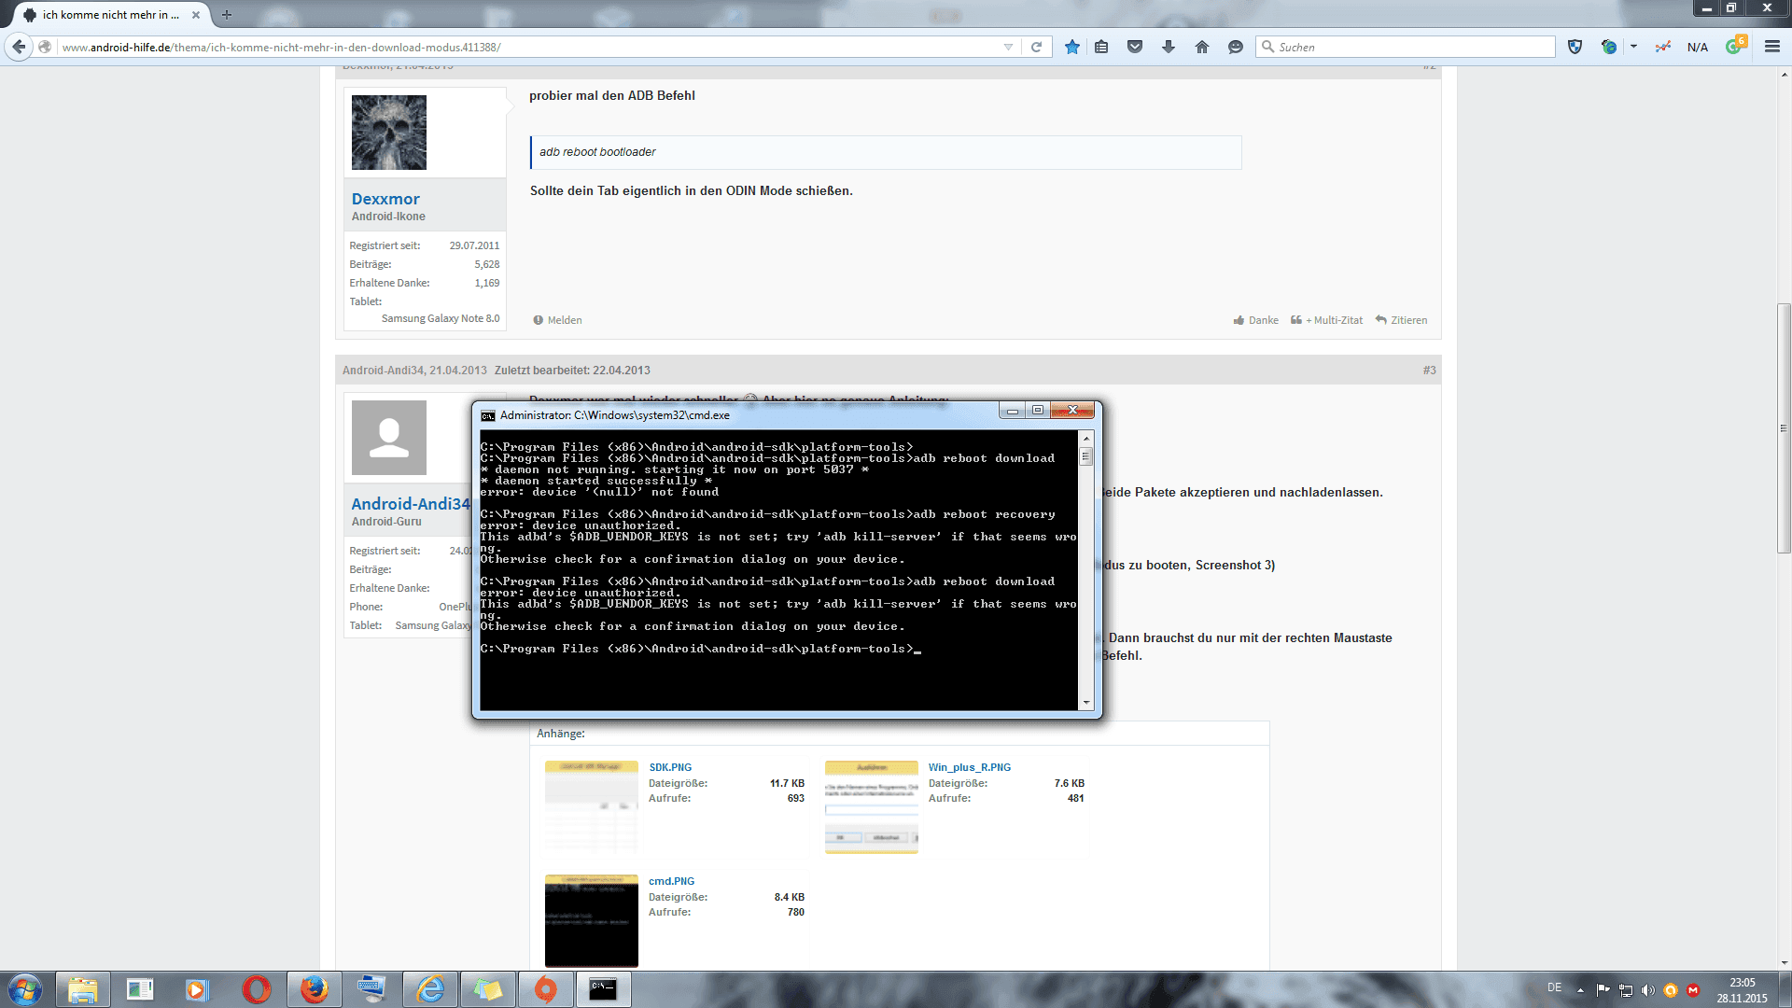This screenshot has width=1792, height=1008.
Task: Open cmd.PNG attachment thumbnail
Action: [x=592, y=921]
